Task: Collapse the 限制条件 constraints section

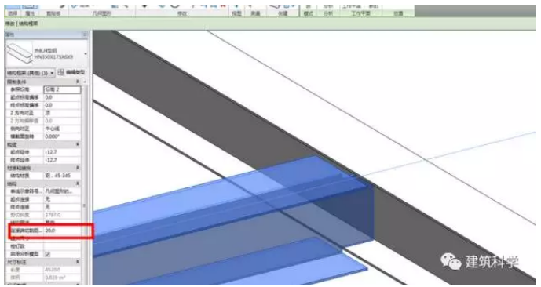Action: pyautogui.click(x=78, y=82)
